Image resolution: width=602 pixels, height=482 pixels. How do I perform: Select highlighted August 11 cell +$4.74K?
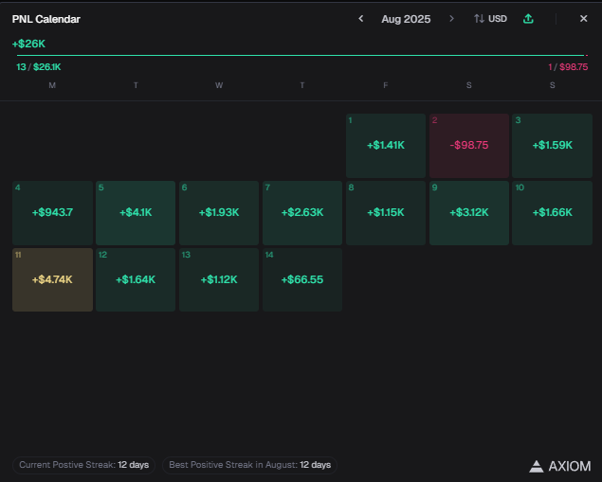(52, 280)
